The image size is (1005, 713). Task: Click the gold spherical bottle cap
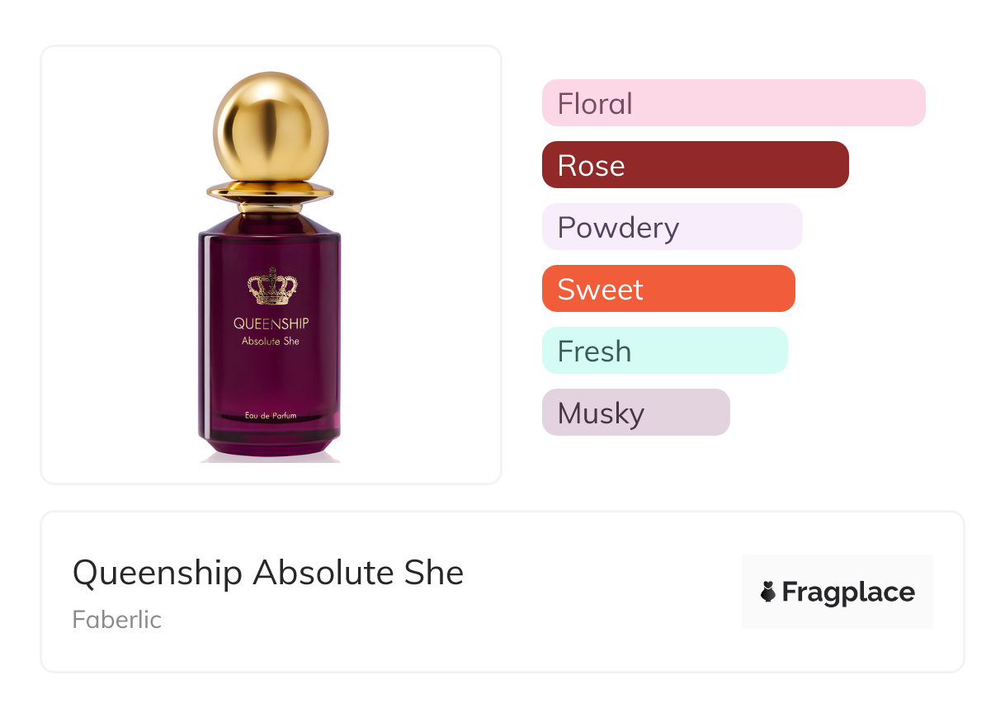tap(271, 126)
